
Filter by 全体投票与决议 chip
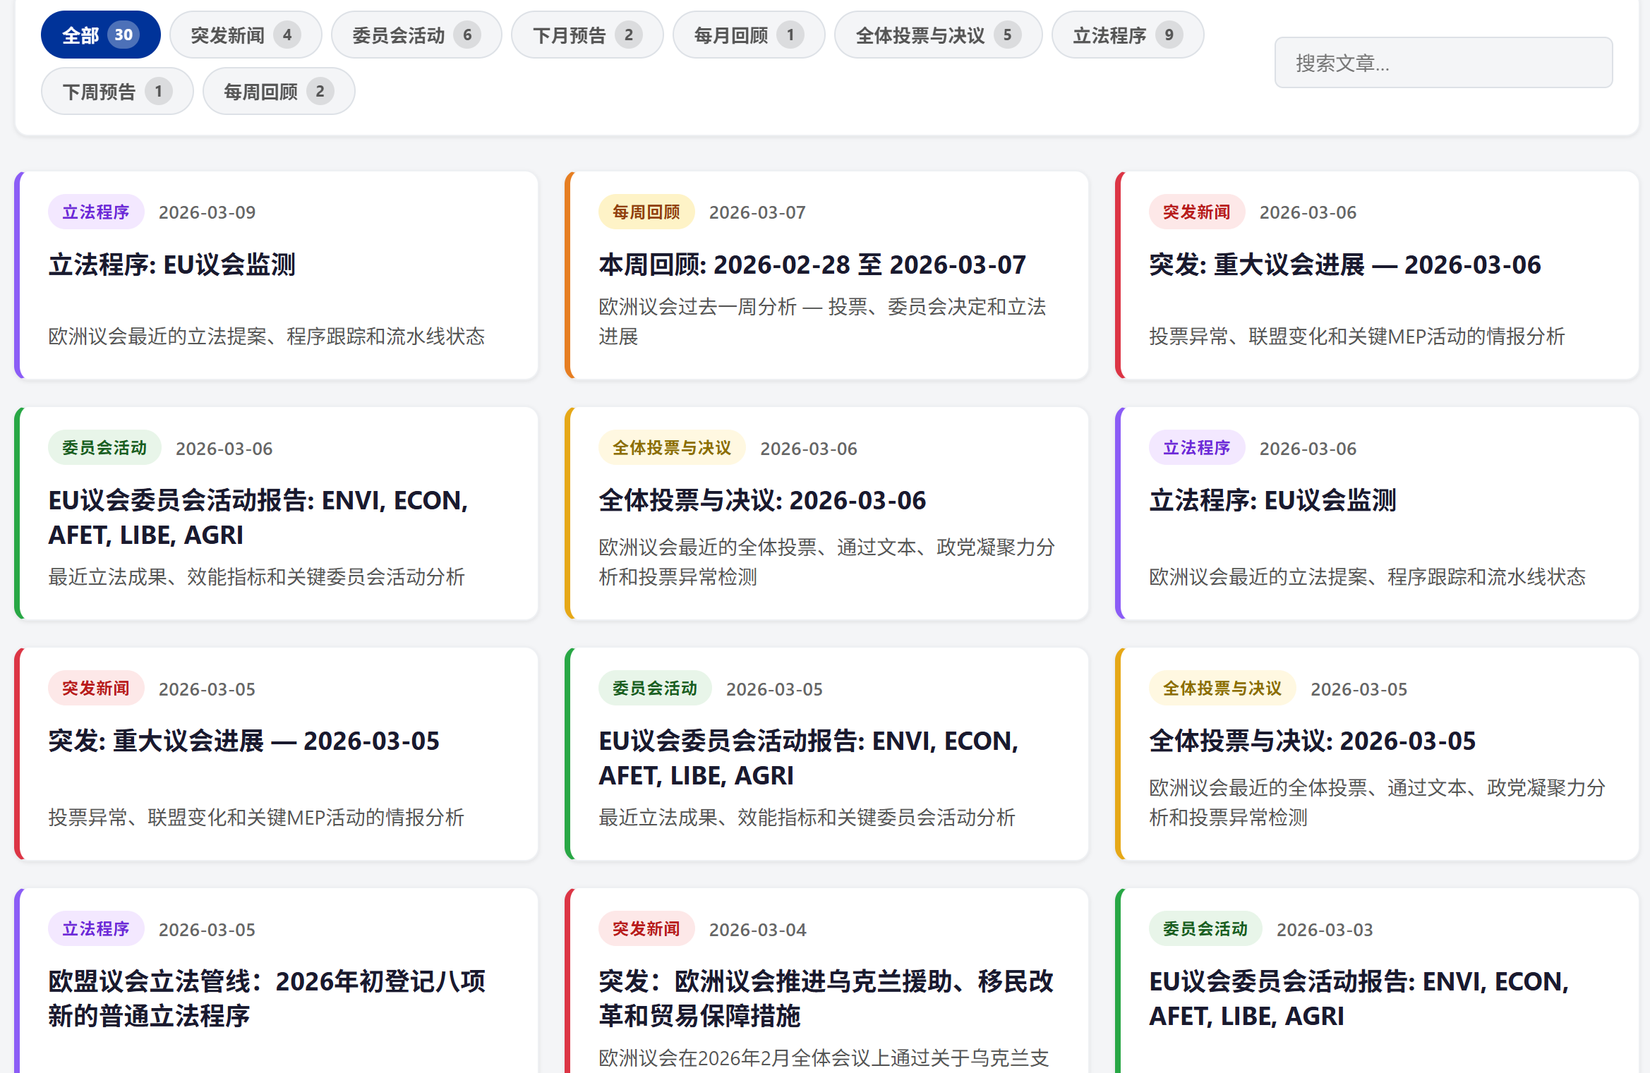point(937,35)
